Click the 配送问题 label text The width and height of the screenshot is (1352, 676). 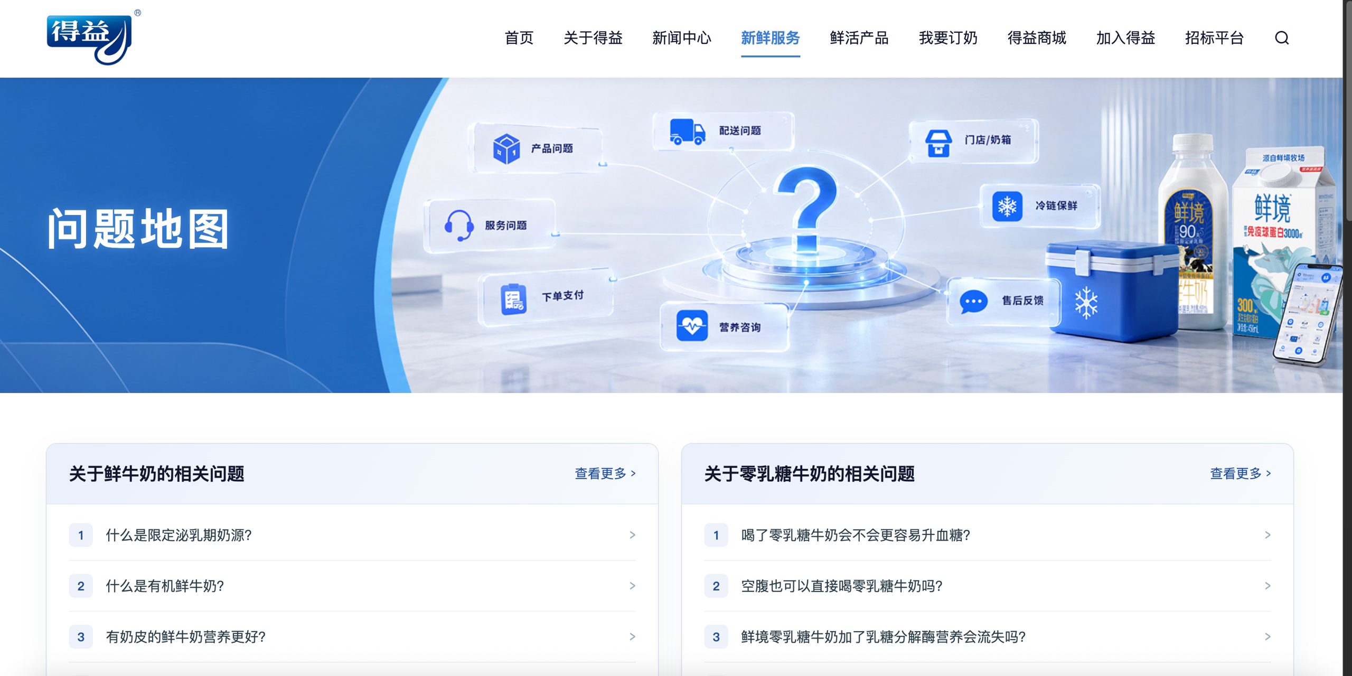click(x=740, y=130)
